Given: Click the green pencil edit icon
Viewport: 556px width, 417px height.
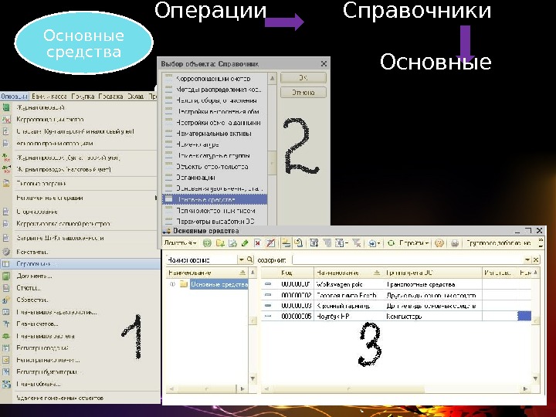Looking at the screenshot, I should 245,243.
